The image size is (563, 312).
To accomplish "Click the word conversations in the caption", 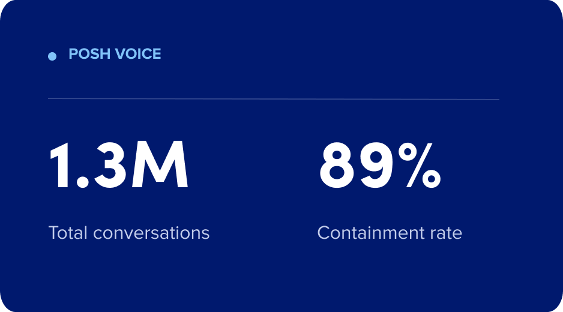I will 151,233.
